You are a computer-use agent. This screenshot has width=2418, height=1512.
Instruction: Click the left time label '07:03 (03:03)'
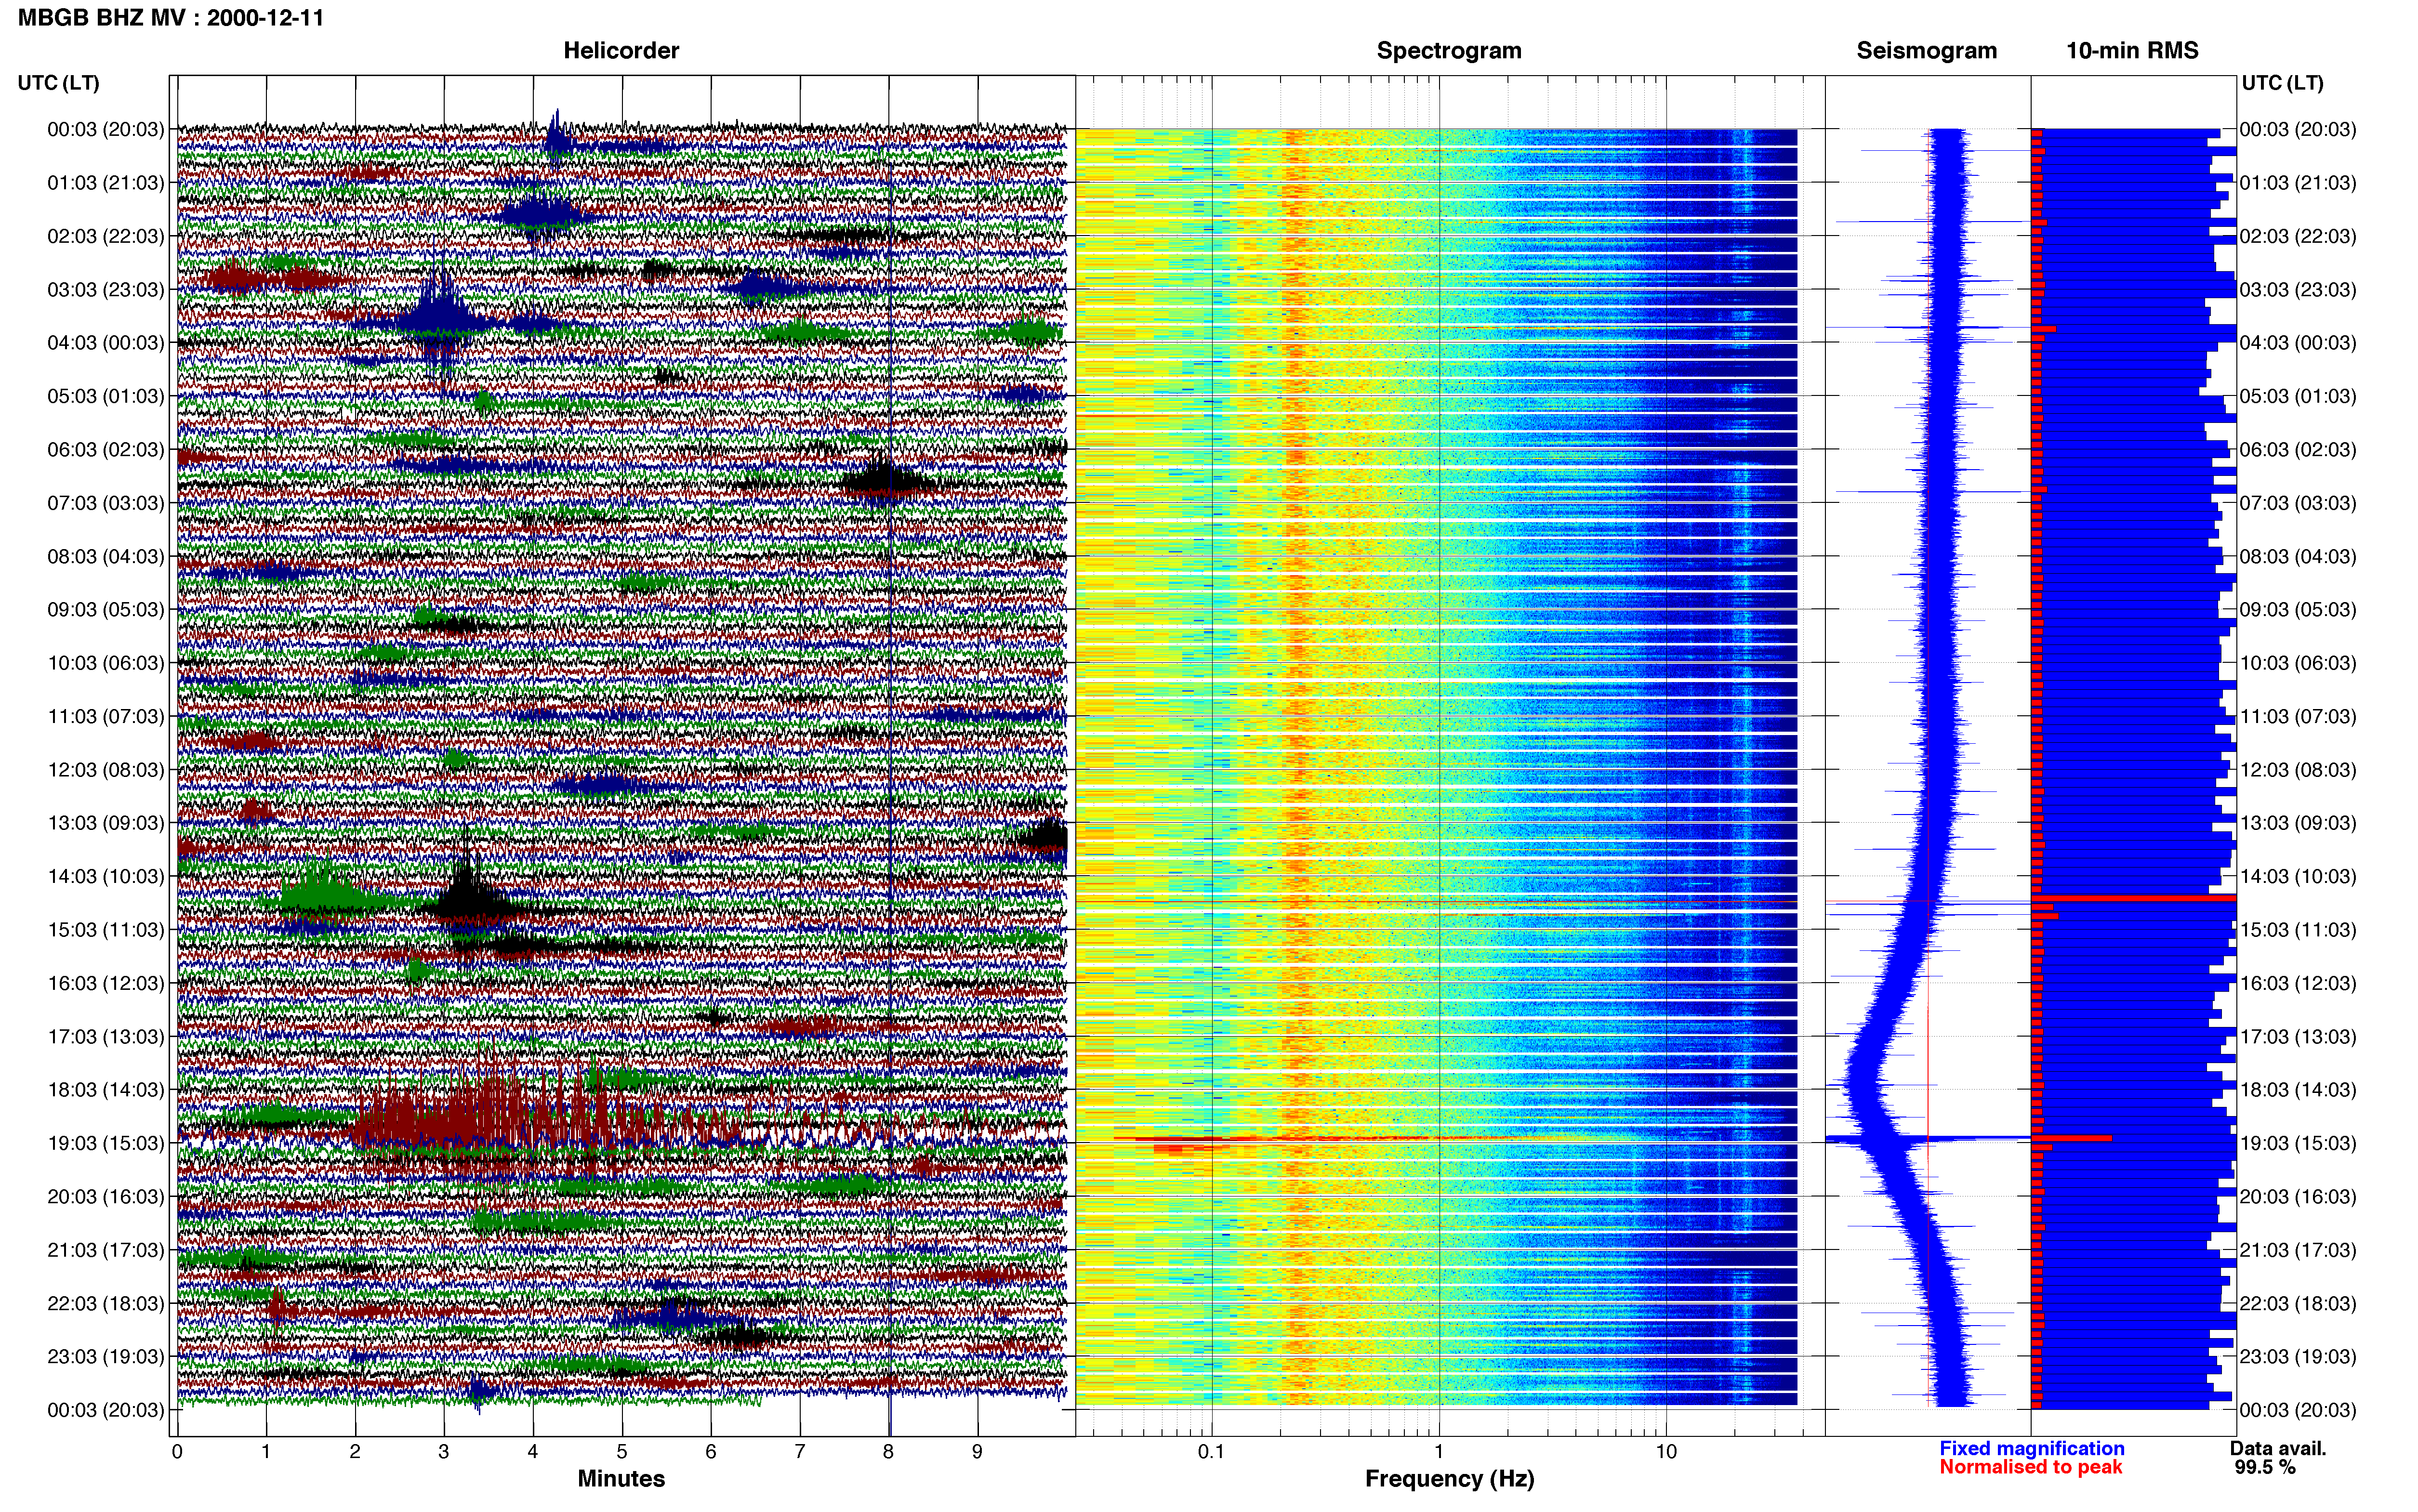105,503
